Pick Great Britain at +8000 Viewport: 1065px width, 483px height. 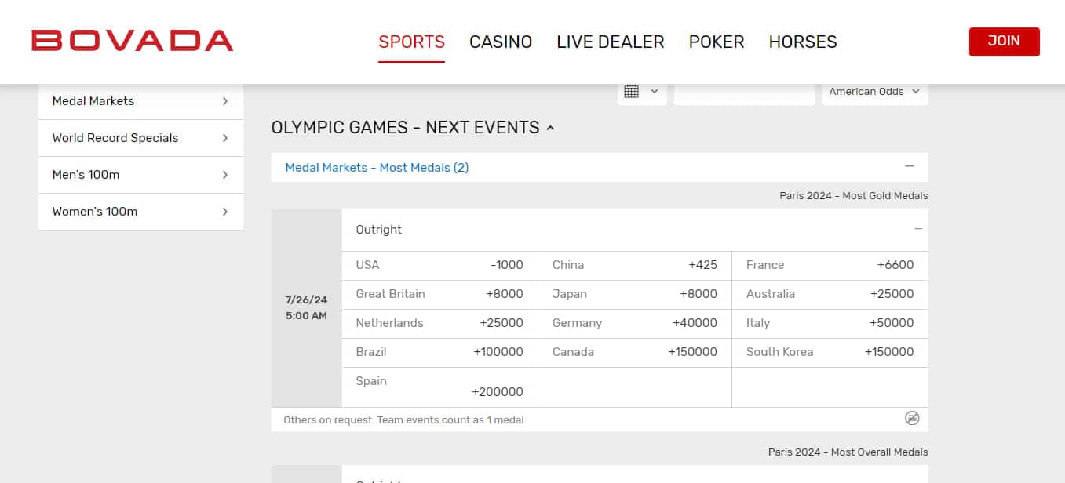click(x=439, y=294)
